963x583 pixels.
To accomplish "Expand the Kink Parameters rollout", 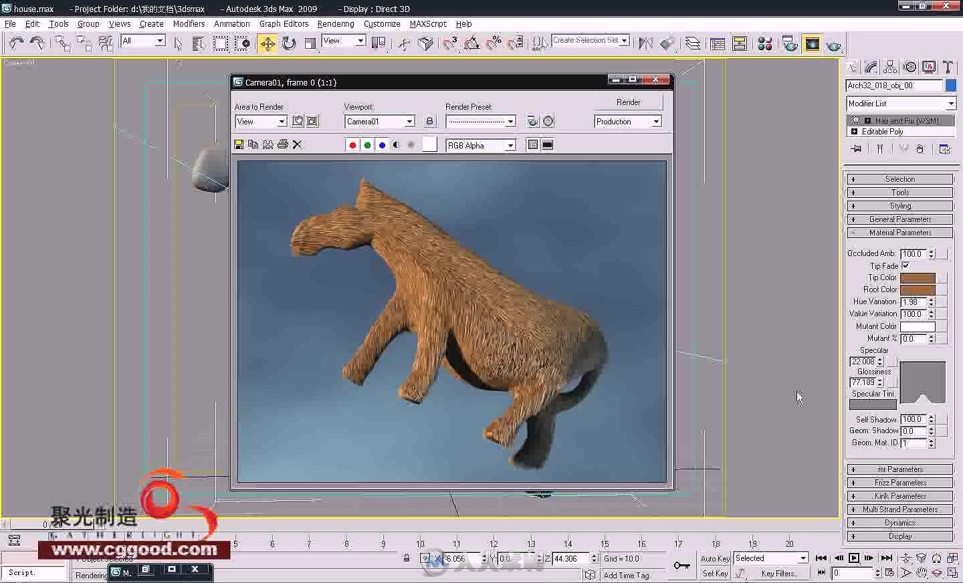I will 900,496.
